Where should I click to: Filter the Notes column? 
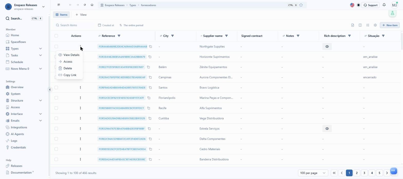(298, 36)
